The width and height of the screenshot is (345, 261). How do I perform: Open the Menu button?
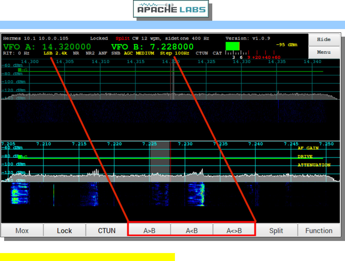point(324,52)
